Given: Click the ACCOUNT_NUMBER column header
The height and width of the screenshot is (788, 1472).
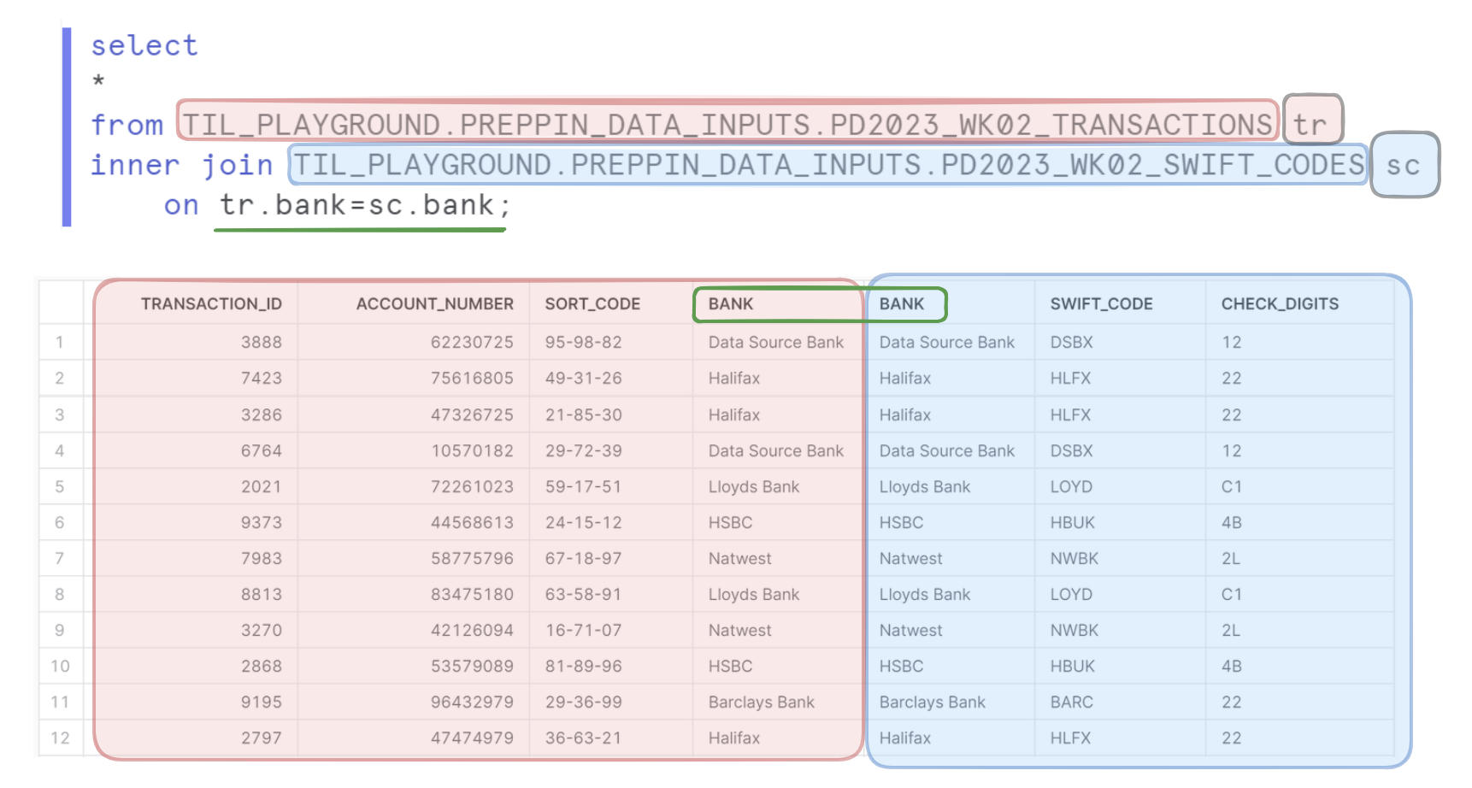Looking at the screenshot, I should [x=435, y=304].
